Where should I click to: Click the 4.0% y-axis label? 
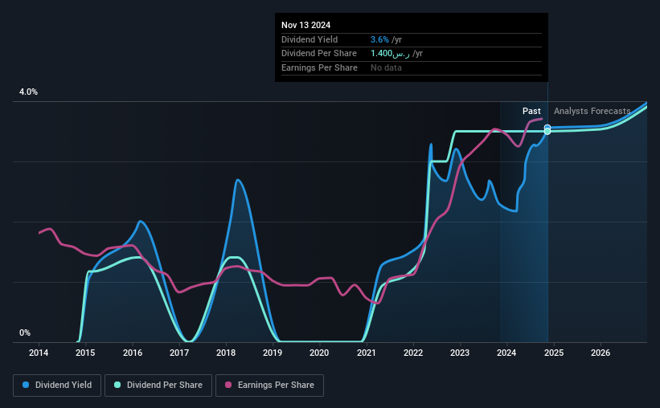28,92
